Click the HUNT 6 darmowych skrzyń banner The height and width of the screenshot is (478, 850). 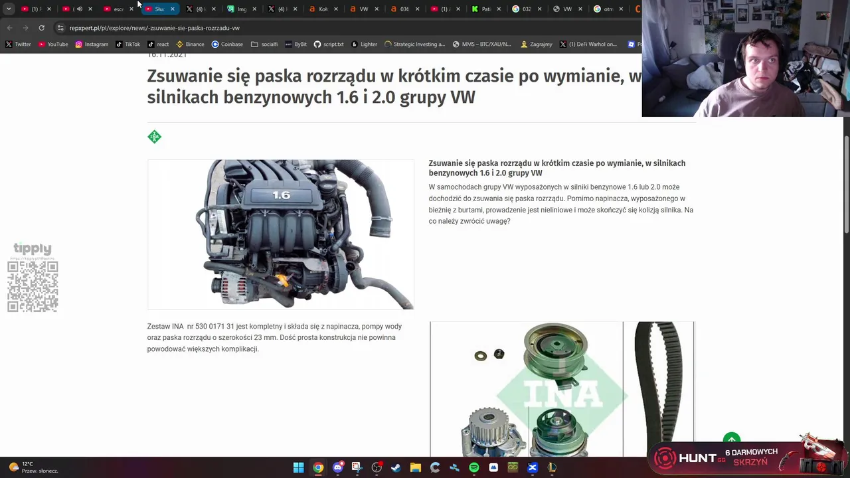tap(749, 457)
